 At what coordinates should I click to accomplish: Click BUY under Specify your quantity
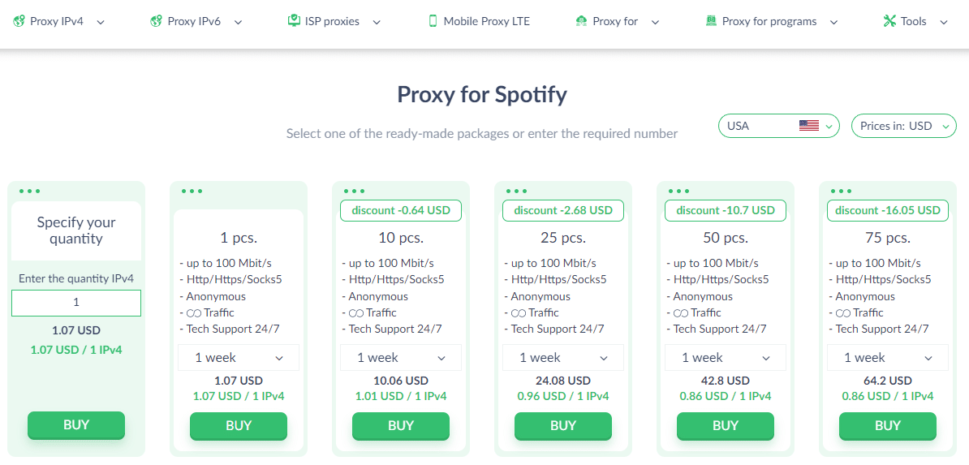[76, 424]
